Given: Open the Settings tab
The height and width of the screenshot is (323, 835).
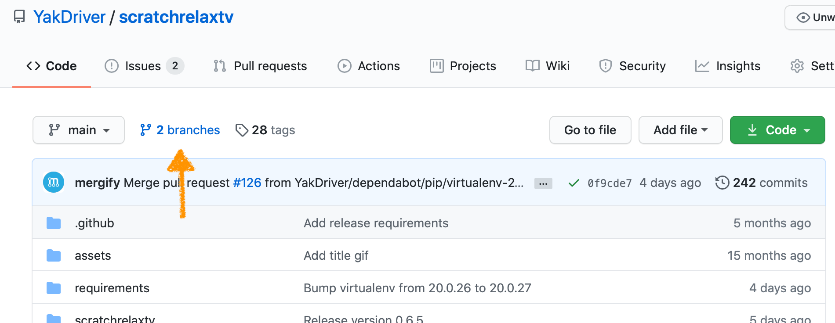Looking at the screenshot, I should click(x=812, y=66).
